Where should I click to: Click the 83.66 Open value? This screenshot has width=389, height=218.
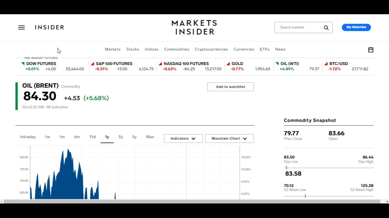336,133
